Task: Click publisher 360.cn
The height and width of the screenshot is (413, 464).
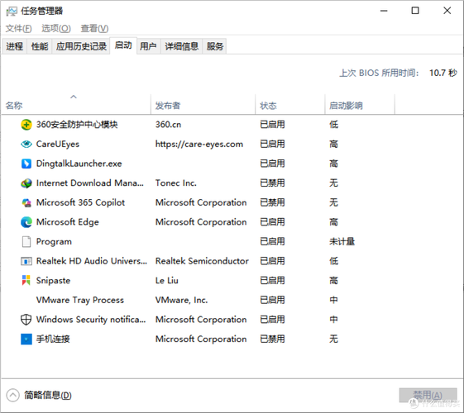Action: tap(168, 125)
